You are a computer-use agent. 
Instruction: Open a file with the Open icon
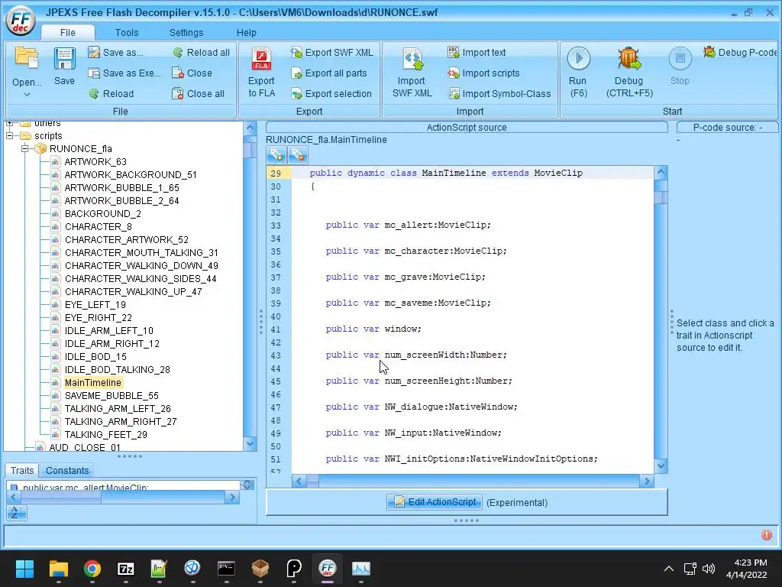click(x=27, y=58)
